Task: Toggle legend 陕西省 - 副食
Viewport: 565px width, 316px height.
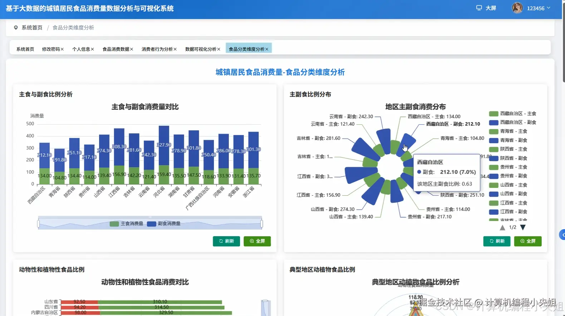Action: [508, 158]
